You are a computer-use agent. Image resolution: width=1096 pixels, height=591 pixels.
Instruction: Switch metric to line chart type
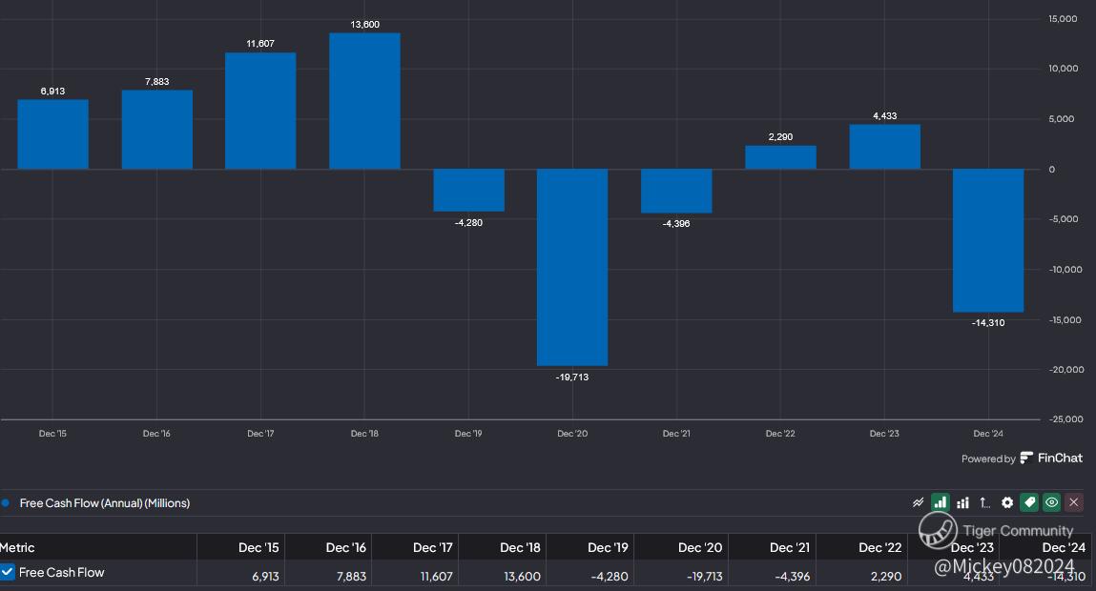[918, 502]
